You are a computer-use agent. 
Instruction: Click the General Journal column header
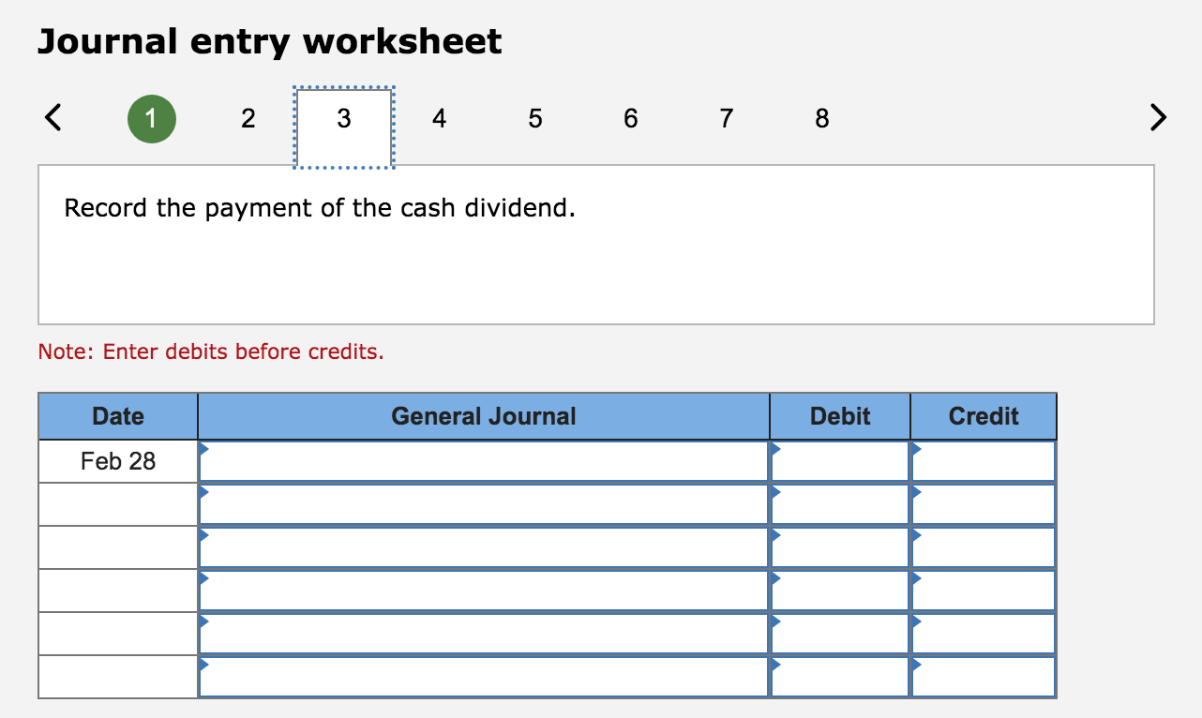484,415
